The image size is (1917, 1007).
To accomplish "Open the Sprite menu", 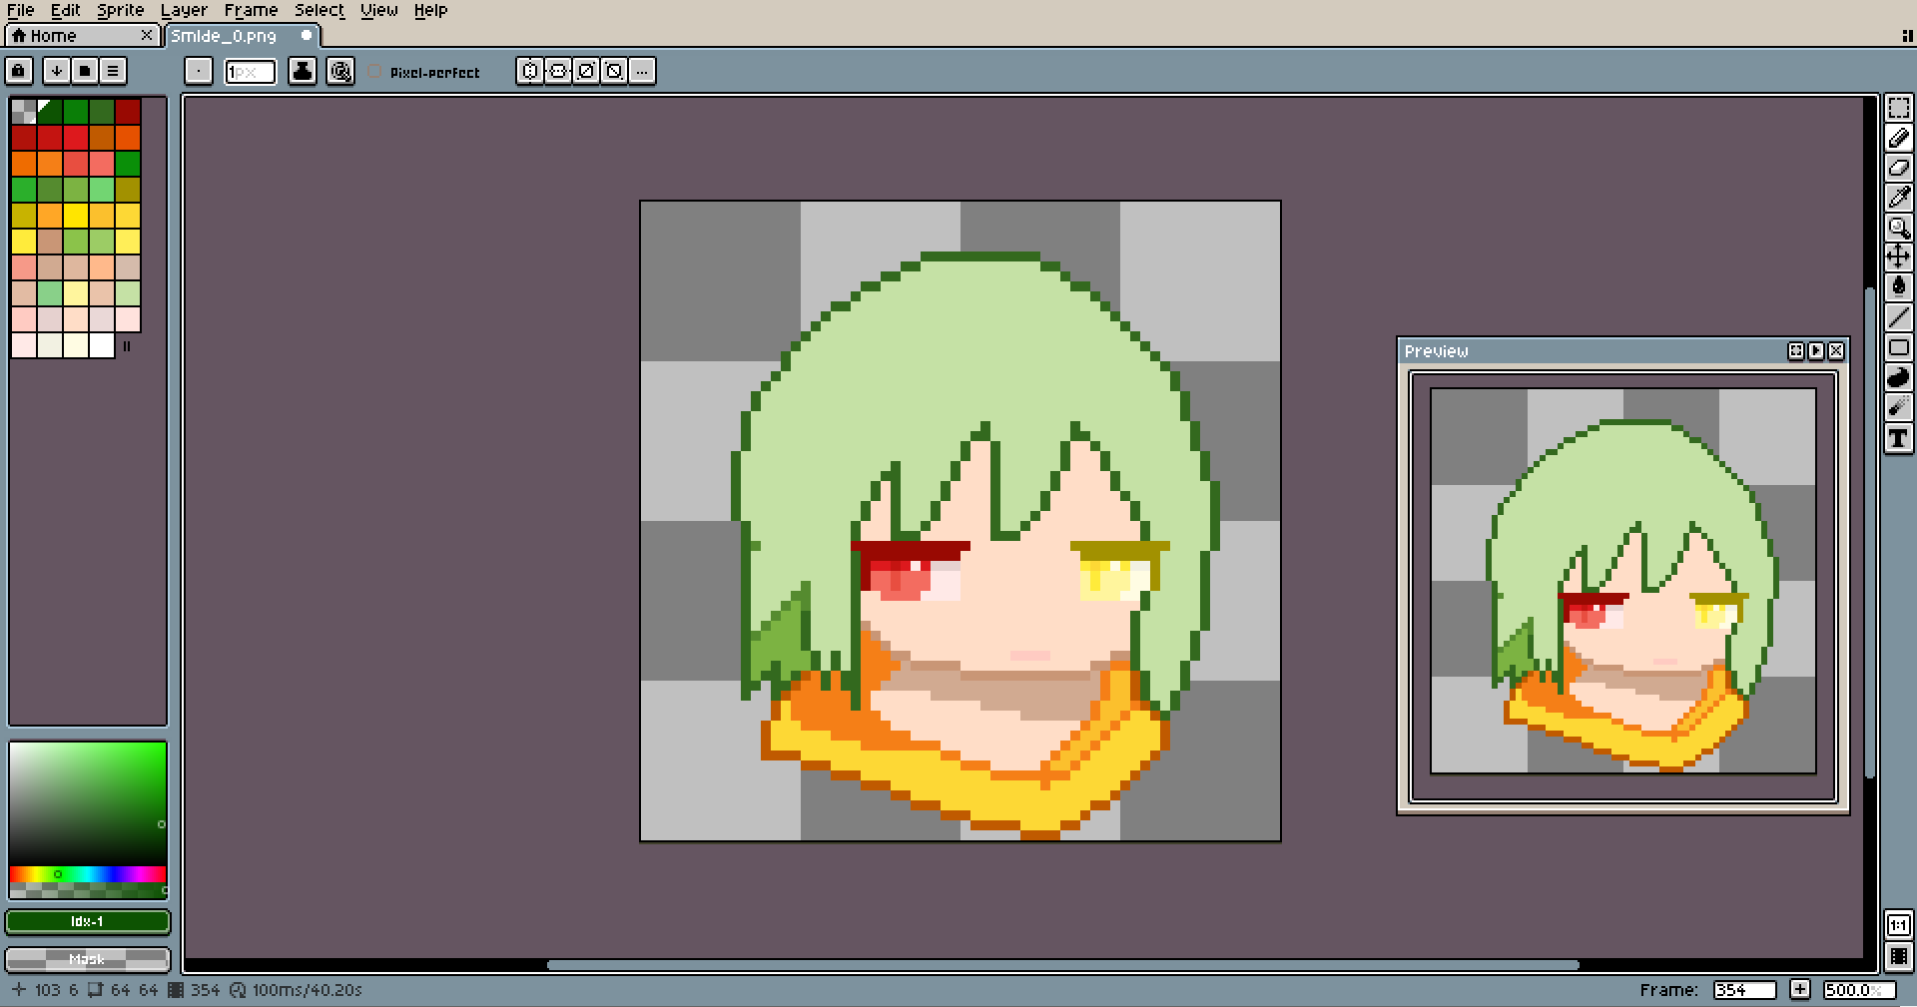I will pos(120,10).
